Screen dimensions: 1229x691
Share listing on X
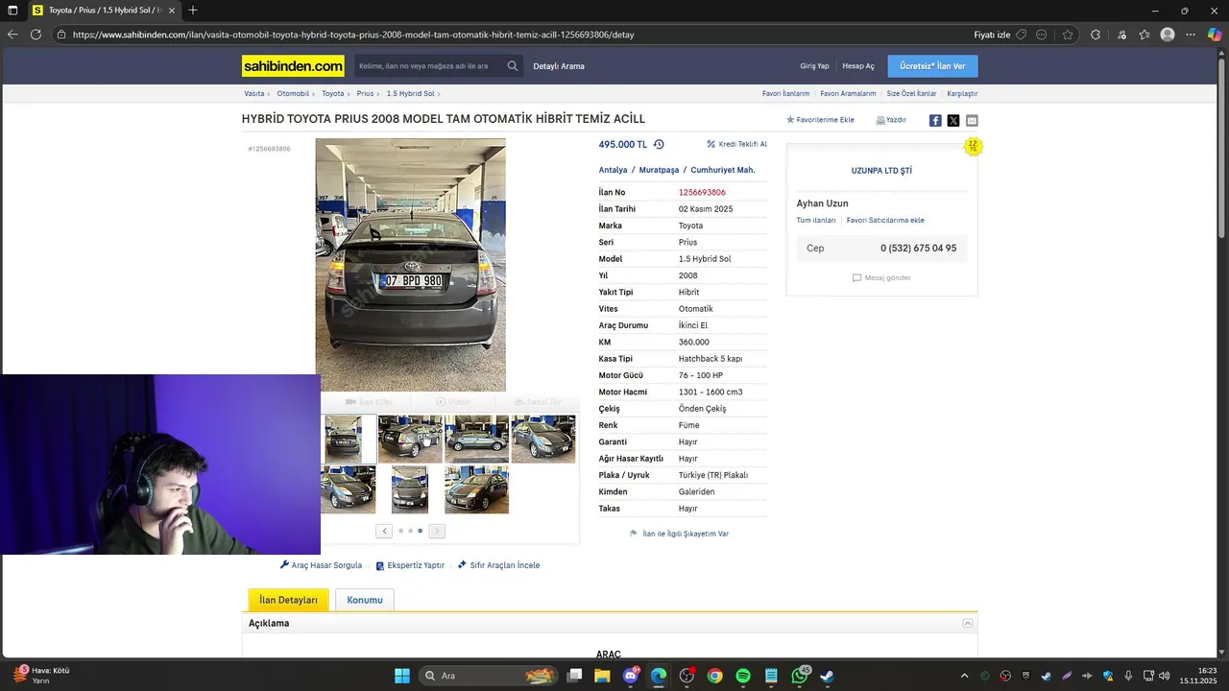tap(953, 120)
